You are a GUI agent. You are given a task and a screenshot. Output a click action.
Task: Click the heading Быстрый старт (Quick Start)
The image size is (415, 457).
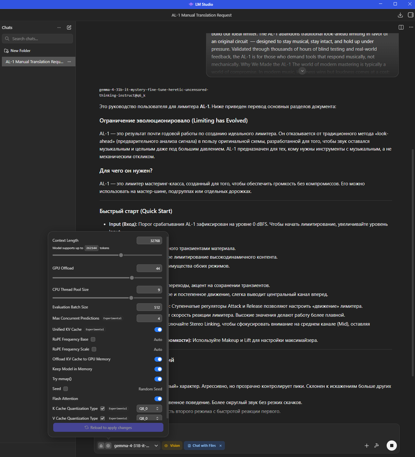tap(136, 211)
